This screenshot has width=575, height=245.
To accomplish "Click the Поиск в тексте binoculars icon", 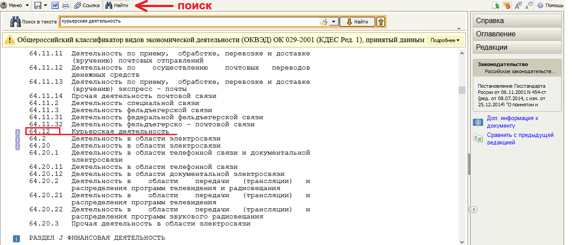I will click(x=16, y=21).
